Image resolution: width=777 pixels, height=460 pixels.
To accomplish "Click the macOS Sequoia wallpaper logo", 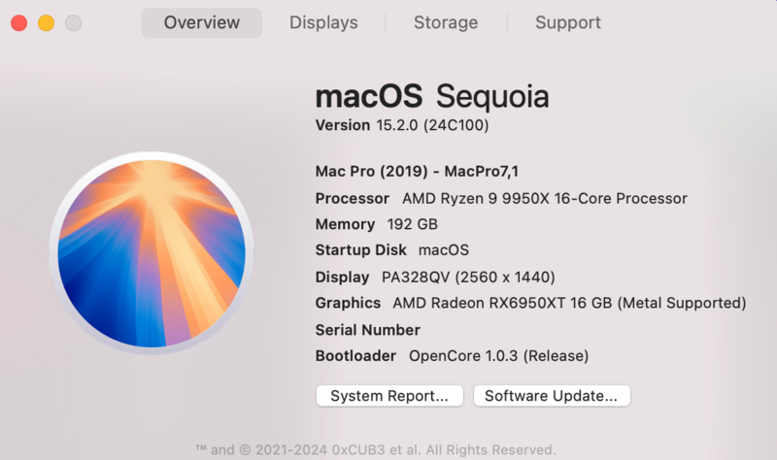I will pos(151,254).
